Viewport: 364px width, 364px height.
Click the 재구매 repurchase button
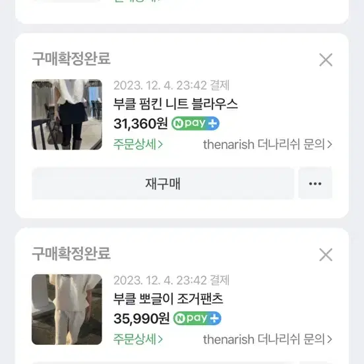click(x=163, y=183)
